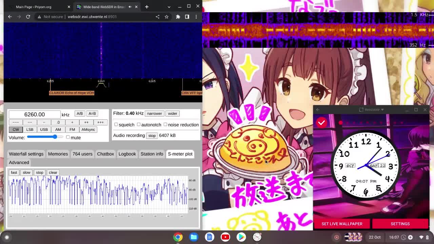Round frequency with .0 button
The image size is (434, 244).
[x=58, y=122]
